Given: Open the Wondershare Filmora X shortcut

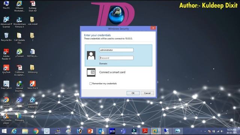Looking at the screenshot, I should (19, 22).
